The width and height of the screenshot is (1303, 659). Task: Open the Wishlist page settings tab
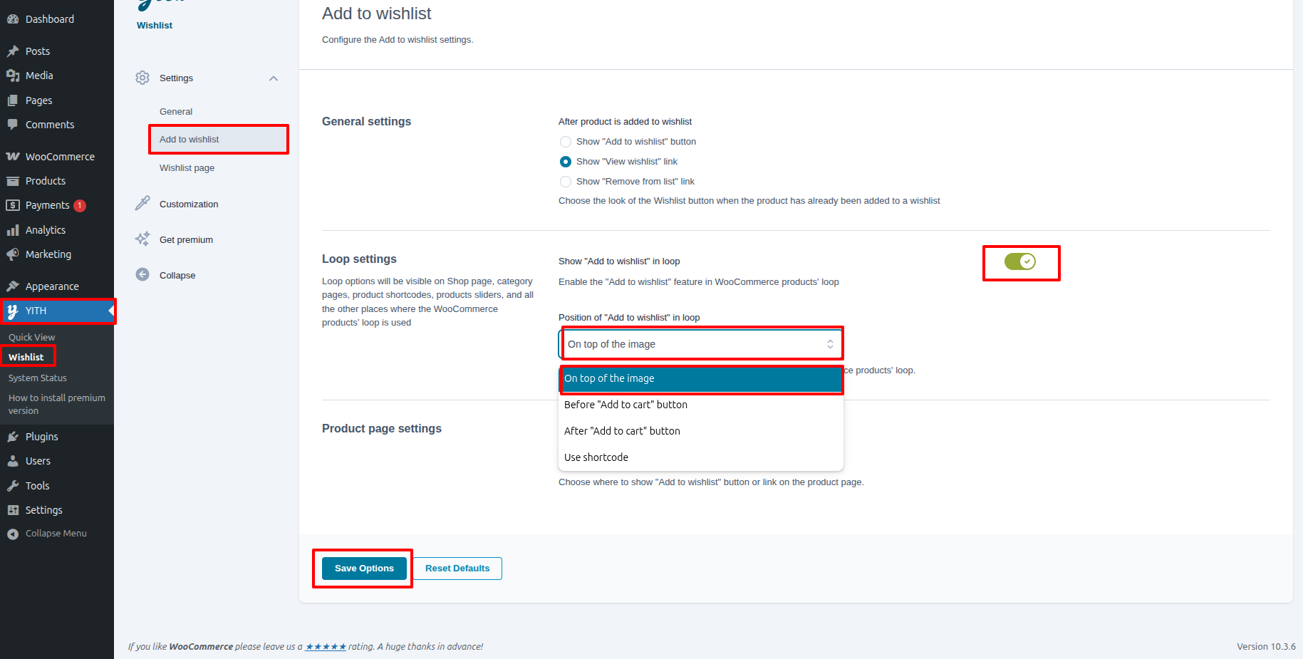[187, 168]
